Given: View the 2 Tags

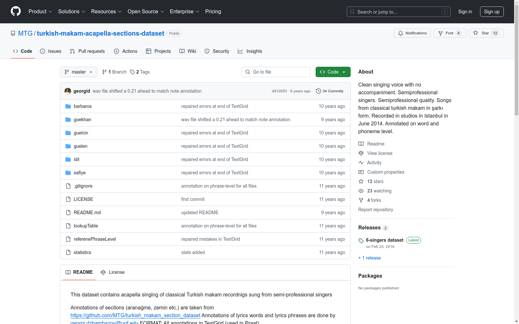Looking at the screenshot, I should 140,72.
